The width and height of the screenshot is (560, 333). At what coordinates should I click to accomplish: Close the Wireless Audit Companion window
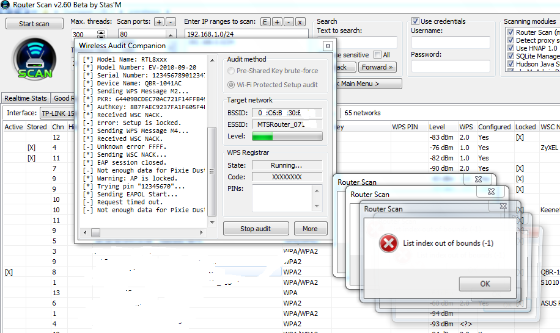point(328,46)
